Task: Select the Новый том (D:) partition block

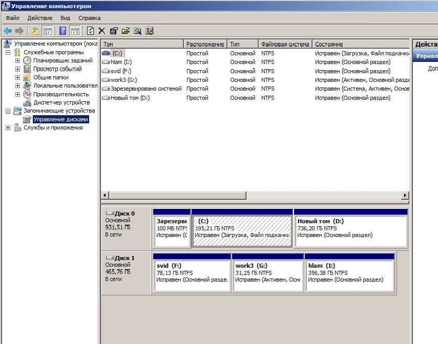Action: click(350, 231)
